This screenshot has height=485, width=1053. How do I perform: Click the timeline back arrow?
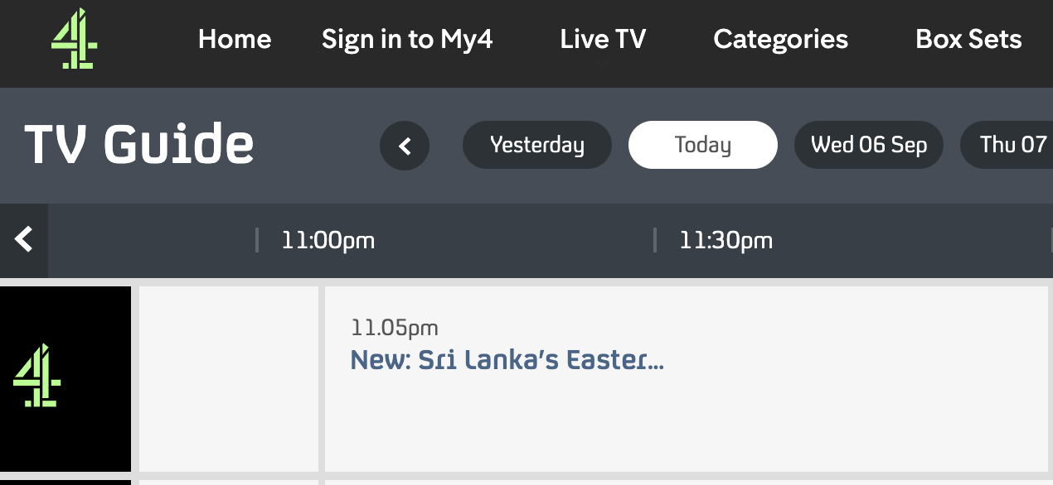24,240
